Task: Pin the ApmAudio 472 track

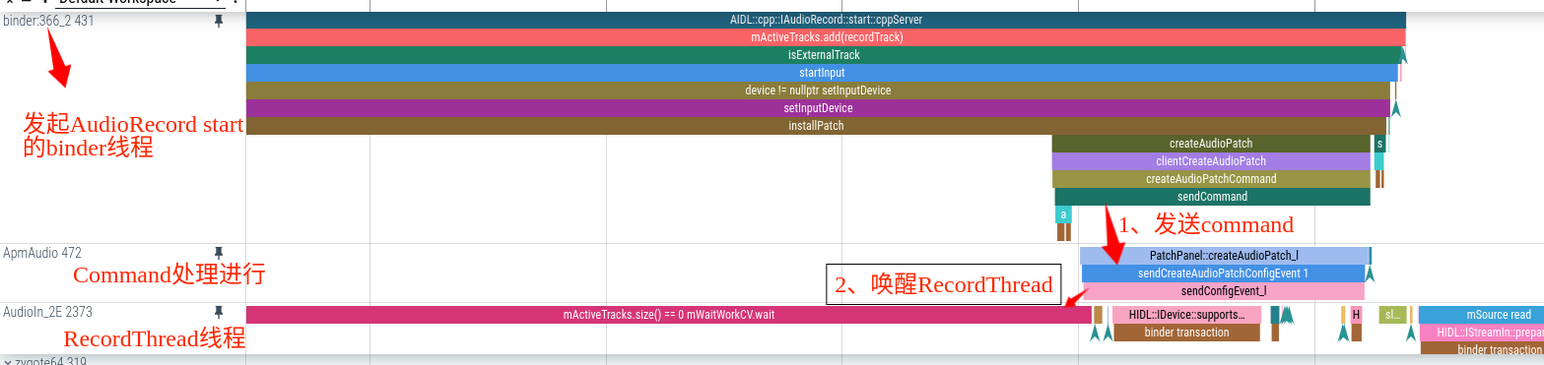Action: click(x=219, y=253)
